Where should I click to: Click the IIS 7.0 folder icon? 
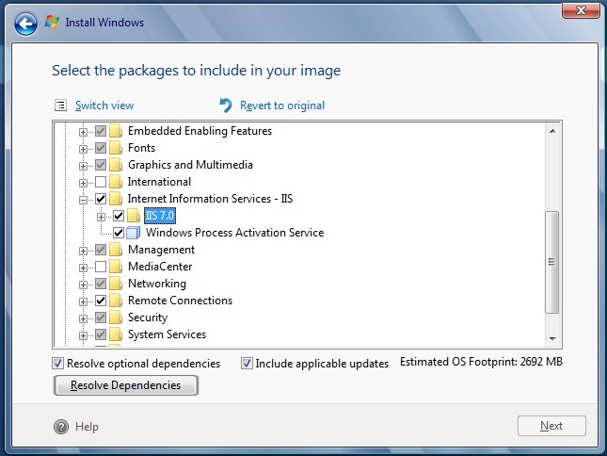[134, 216]
